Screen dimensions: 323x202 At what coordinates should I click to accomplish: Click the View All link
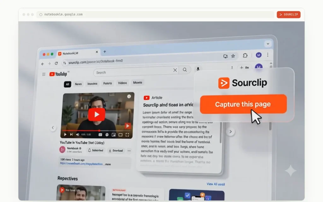[x=216, y=184]
